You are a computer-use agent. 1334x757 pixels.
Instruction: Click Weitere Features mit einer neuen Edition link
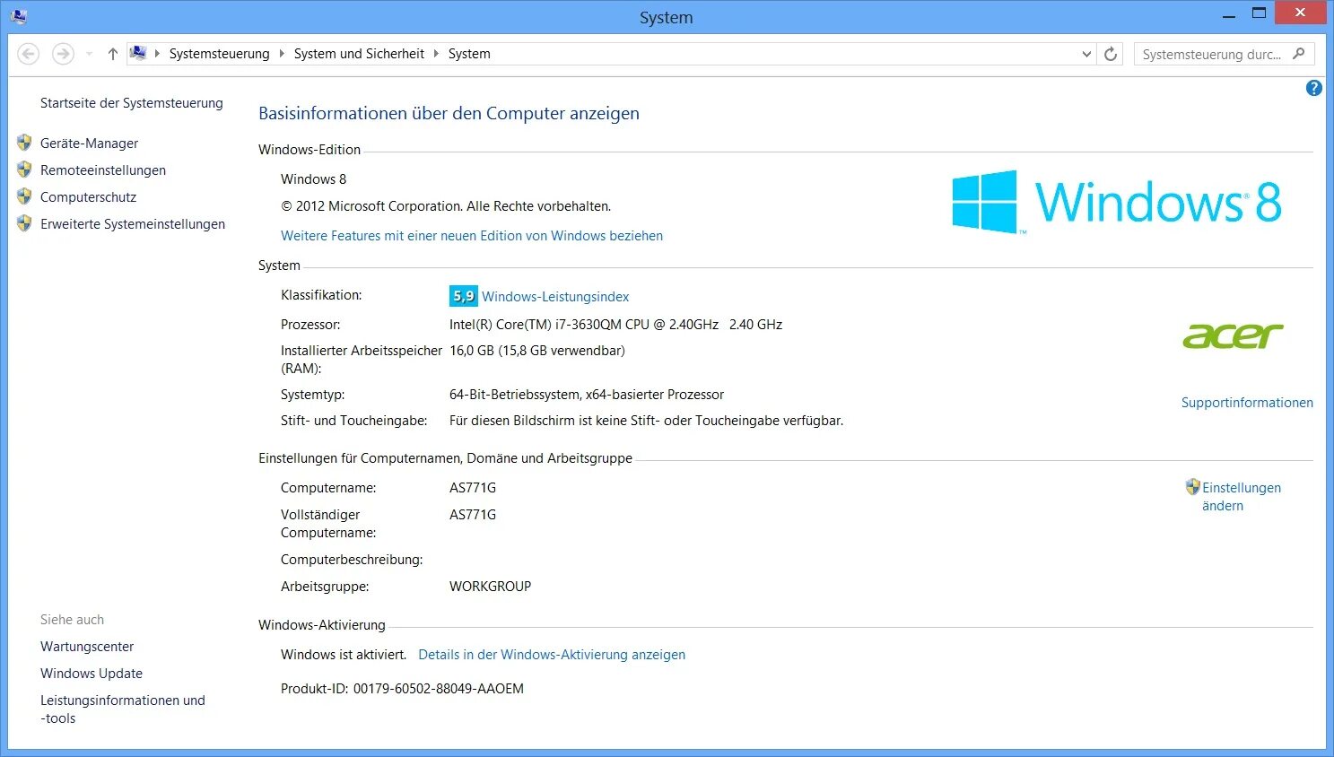[472, 236]
